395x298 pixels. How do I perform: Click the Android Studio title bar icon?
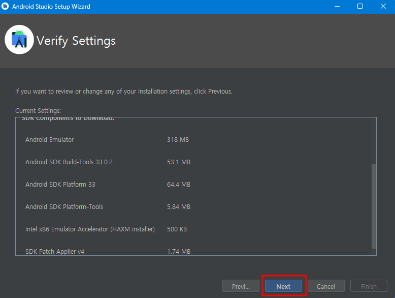(x=5, y=6)
